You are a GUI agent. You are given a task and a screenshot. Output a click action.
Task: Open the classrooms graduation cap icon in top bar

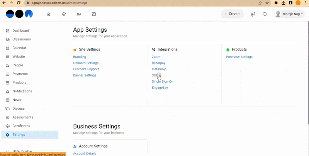pos(64,14)
